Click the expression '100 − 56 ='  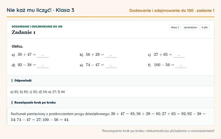[164, 65]
